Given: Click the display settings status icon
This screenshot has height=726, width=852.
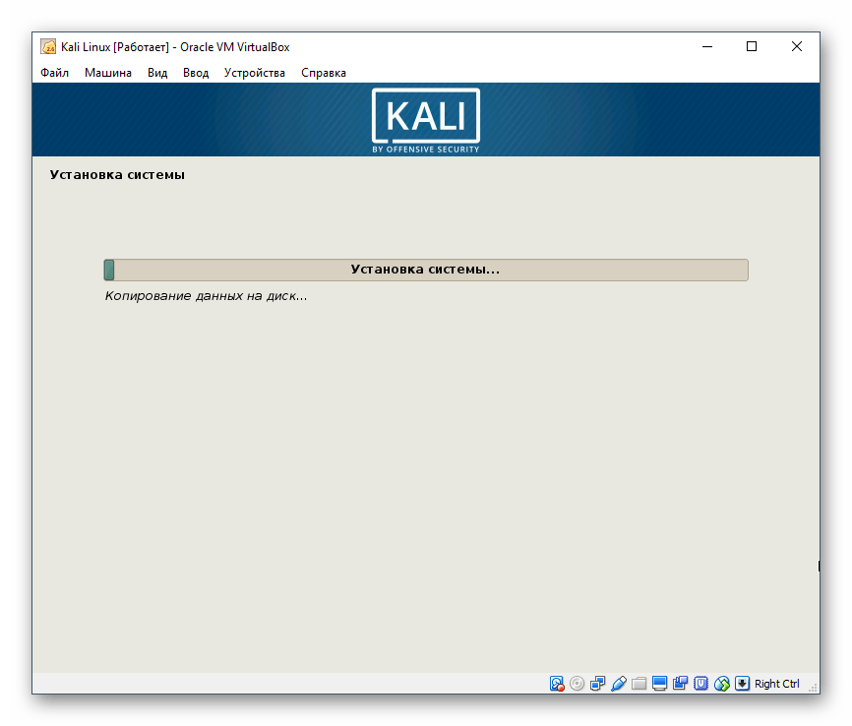Looking at the screenshot, I should pos(659,683).
